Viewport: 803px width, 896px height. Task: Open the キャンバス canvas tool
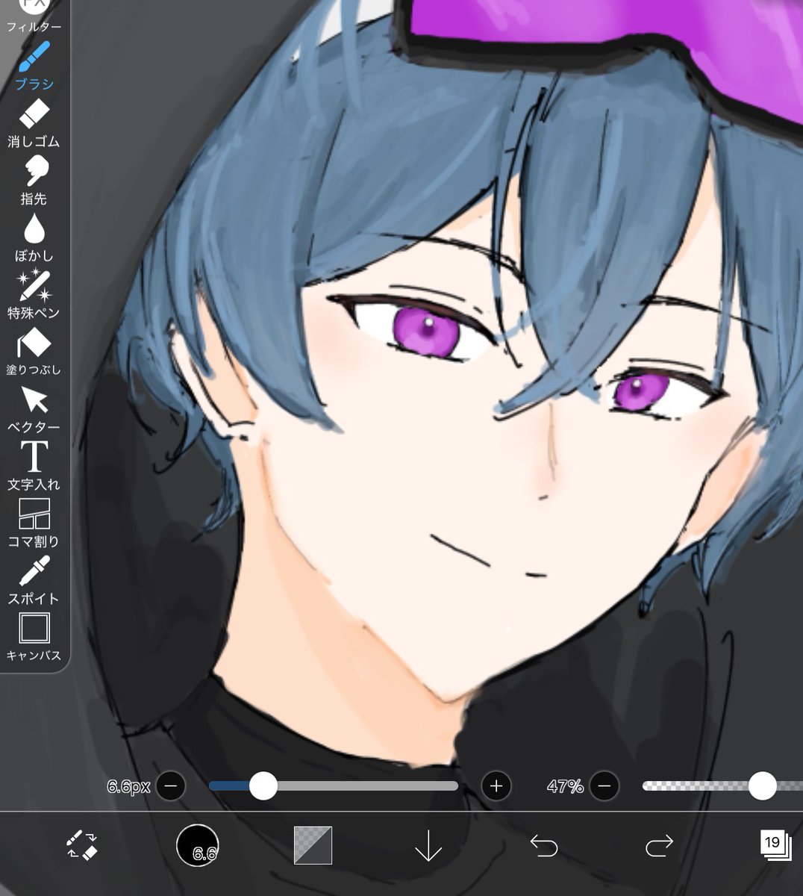pos(34,637)
